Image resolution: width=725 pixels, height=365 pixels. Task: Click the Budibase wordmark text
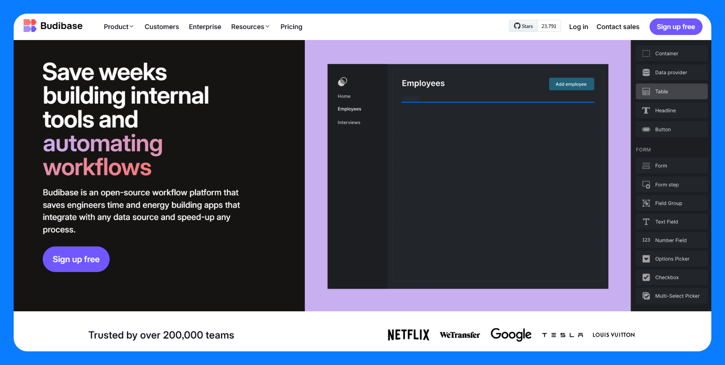click(x=61, y=26)
